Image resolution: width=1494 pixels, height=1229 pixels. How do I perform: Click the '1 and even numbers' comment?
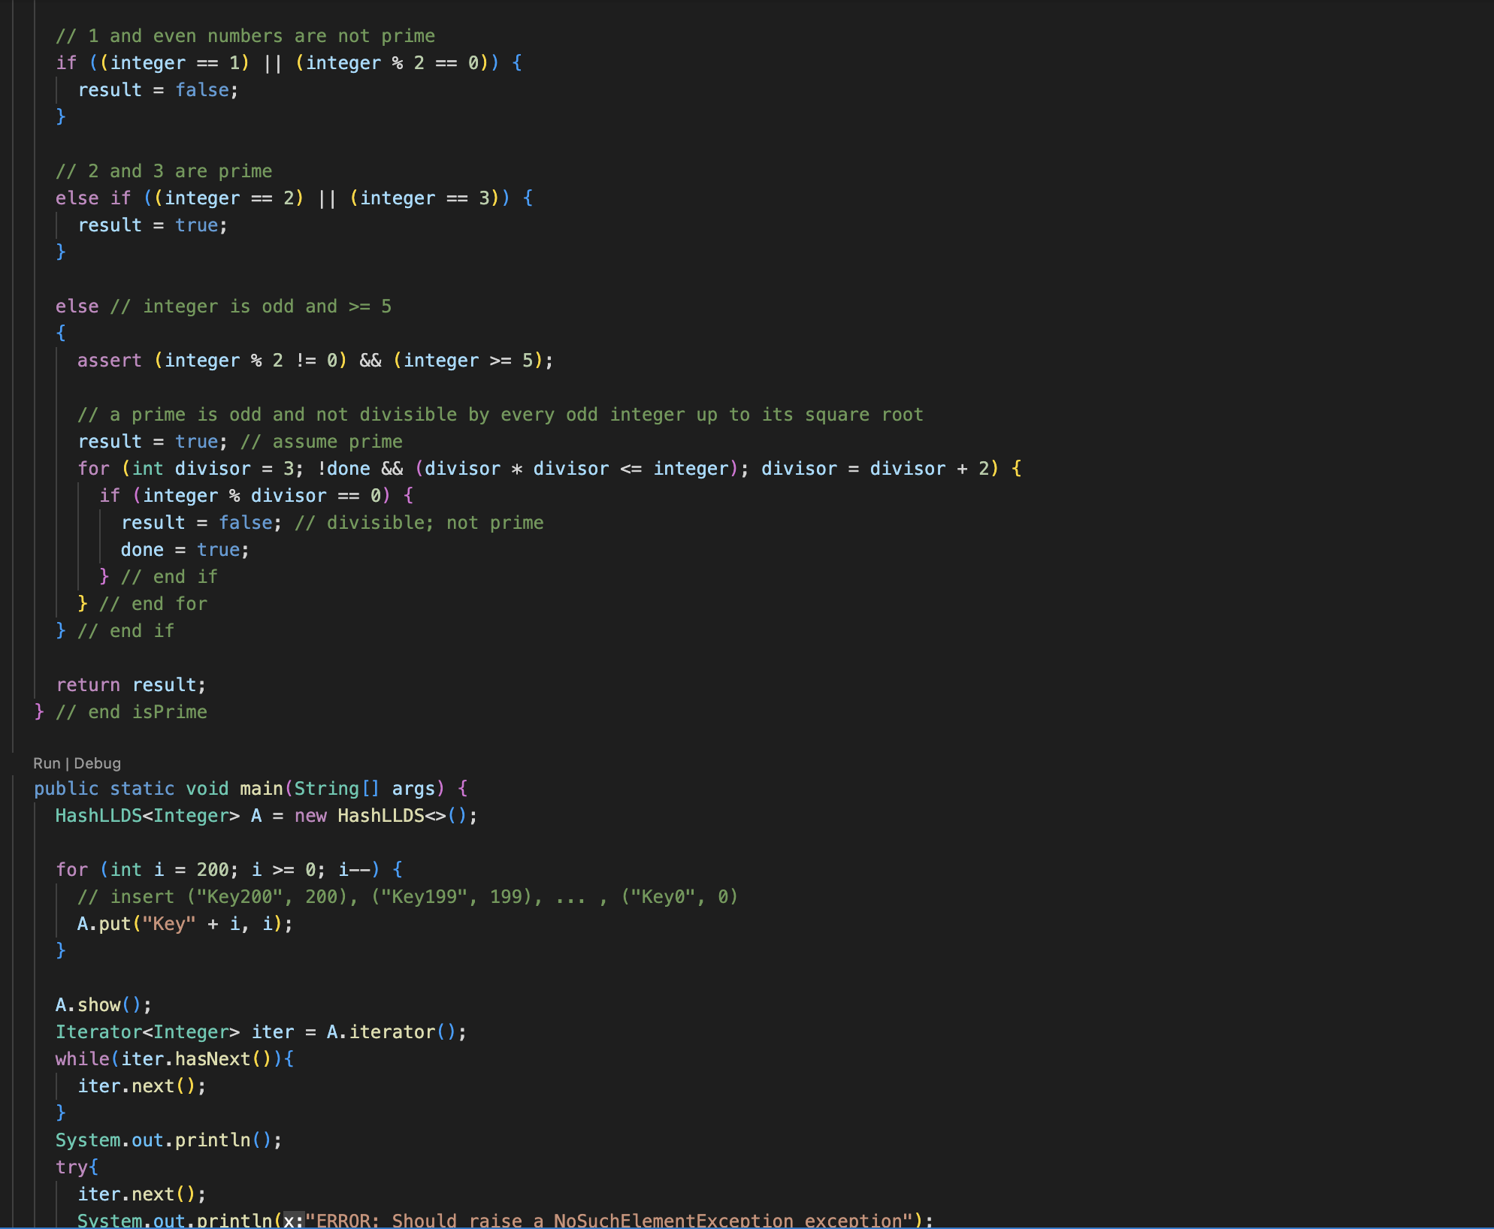coord(245,36)
